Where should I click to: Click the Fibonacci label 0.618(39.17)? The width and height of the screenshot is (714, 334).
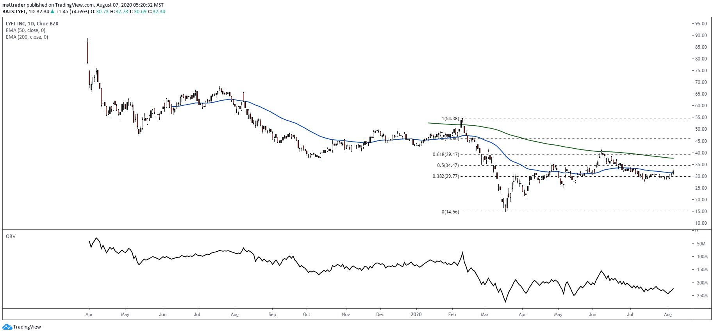(446, 155)
